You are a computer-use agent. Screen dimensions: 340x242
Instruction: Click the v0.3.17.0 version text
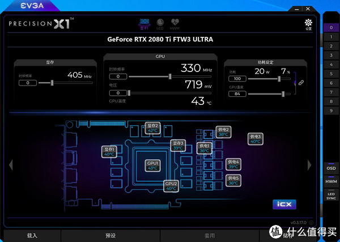[x=299, y=223]
